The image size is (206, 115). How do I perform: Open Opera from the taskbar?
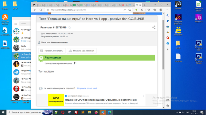63,112
